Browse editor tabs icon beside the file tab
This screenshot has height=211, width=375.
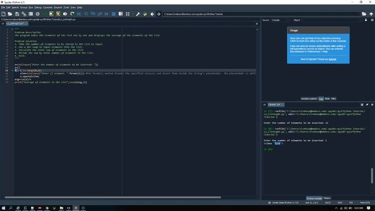pyautogui.click(x=2, y=23)
